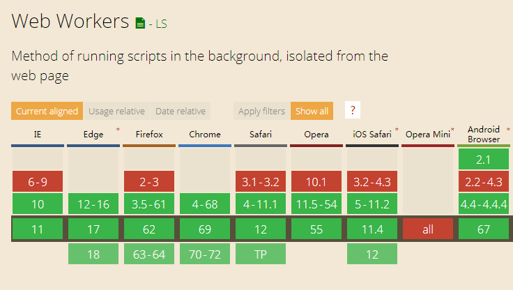This screenshot has height=290, width=513.
Task: Select the Firefox 62 current cell
Action: coord(149,229)
